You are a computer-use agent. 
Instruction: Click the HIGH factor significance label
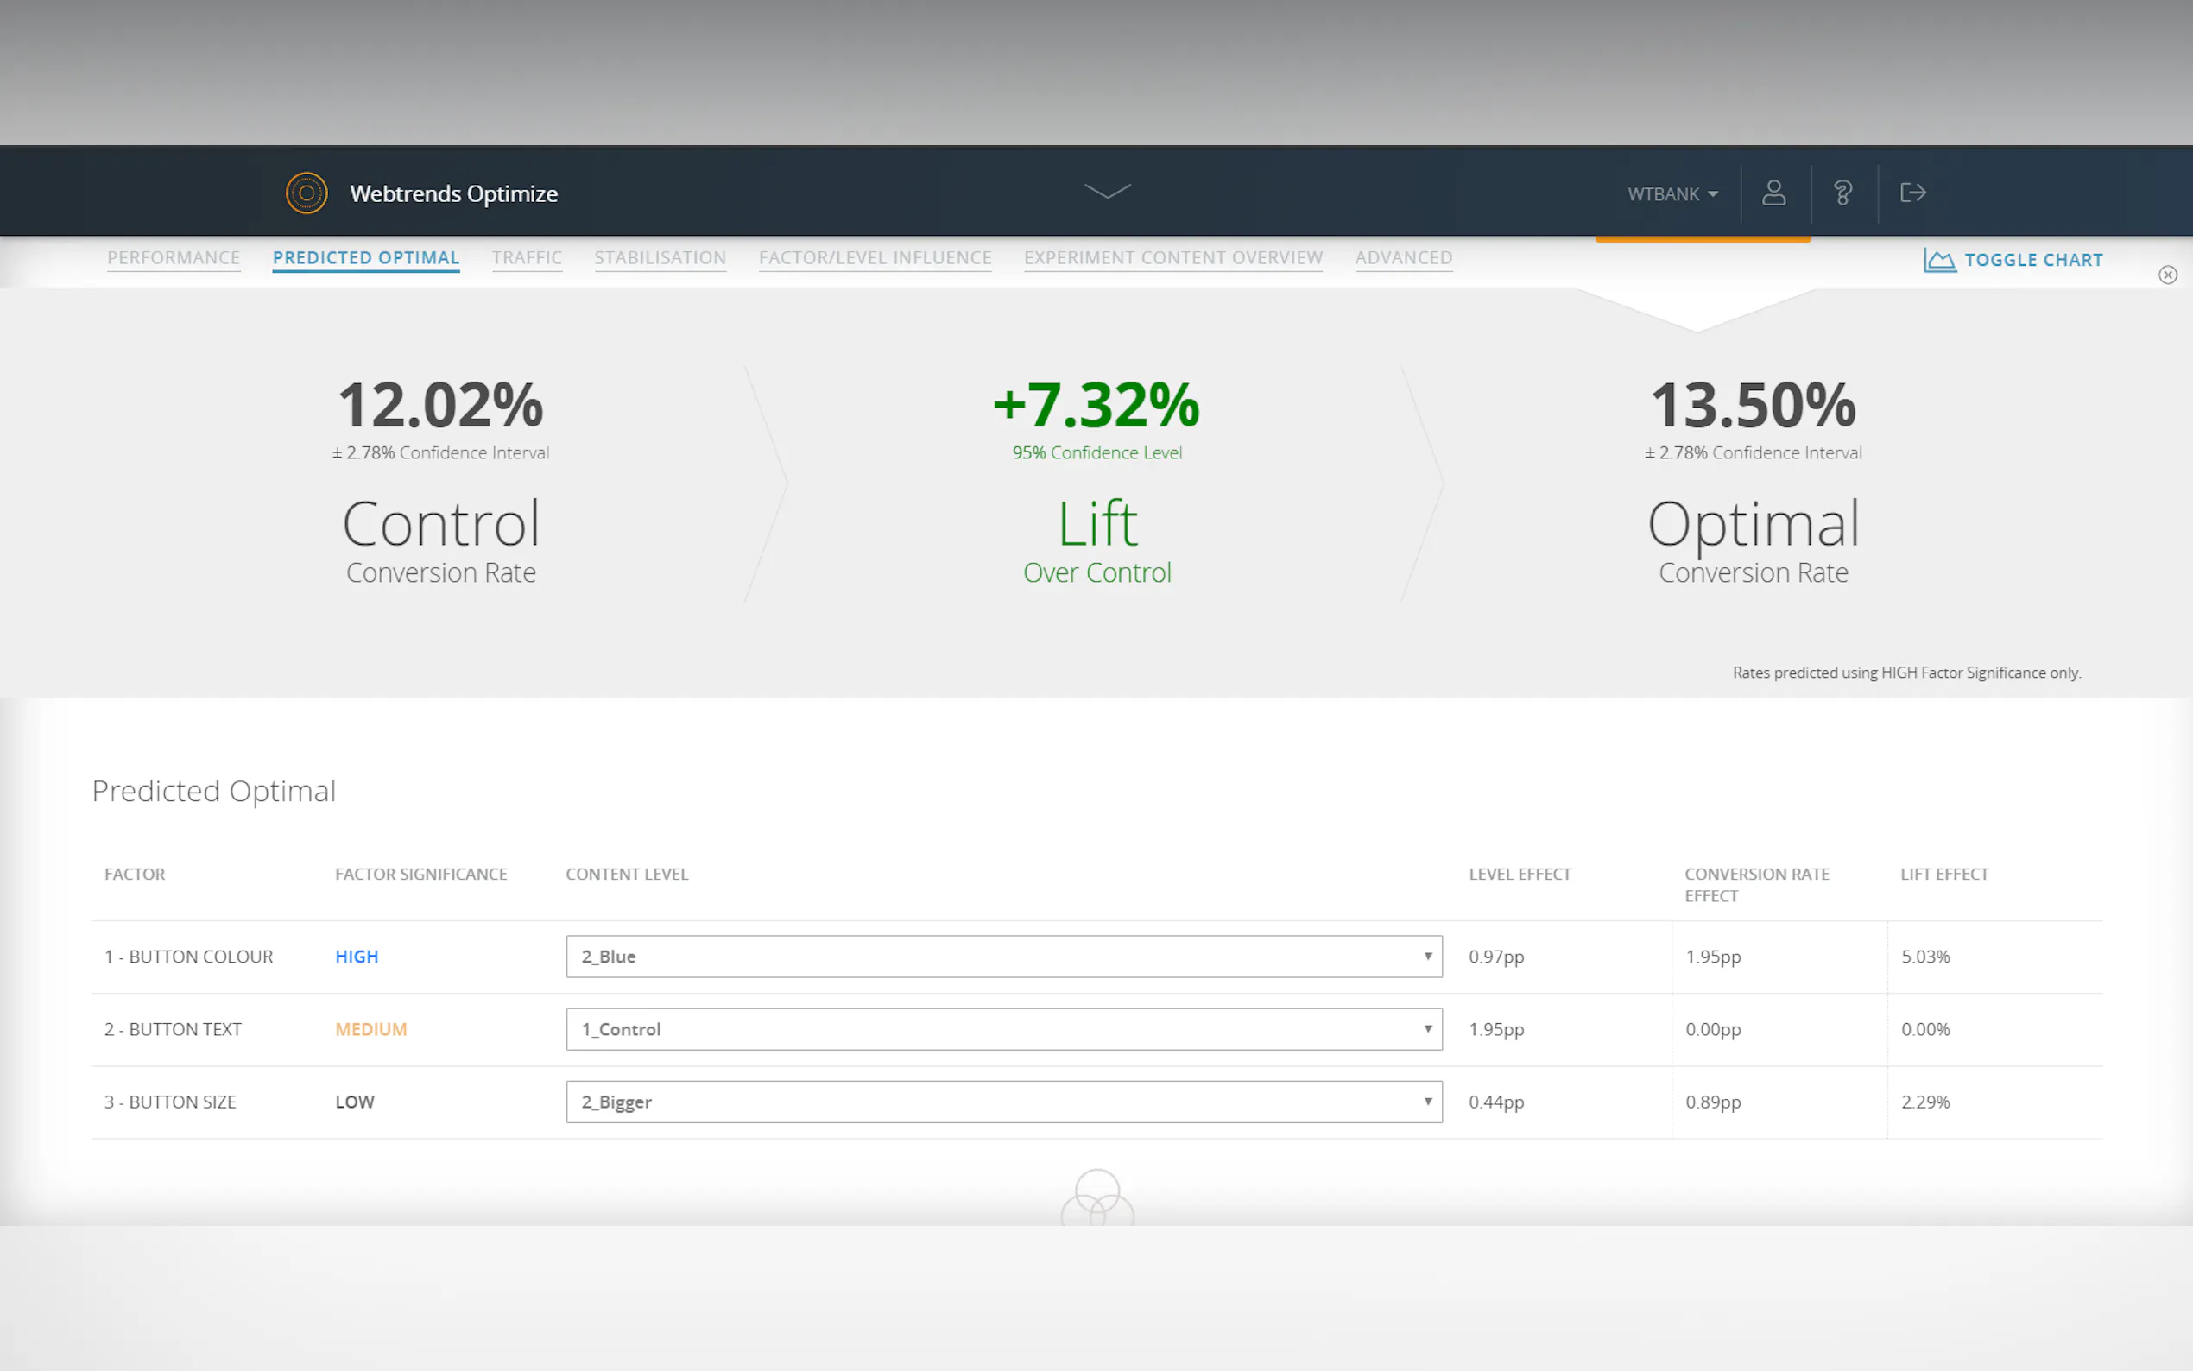[x=357, y=957]
